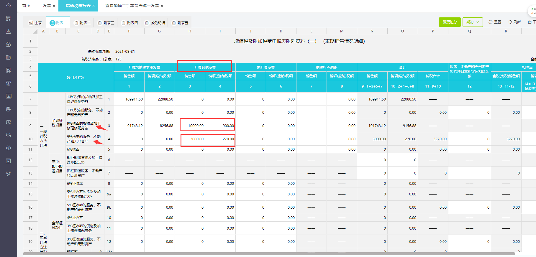Open the video player sidebar icon
Screen dimensions: 536x257
point(8,161)
